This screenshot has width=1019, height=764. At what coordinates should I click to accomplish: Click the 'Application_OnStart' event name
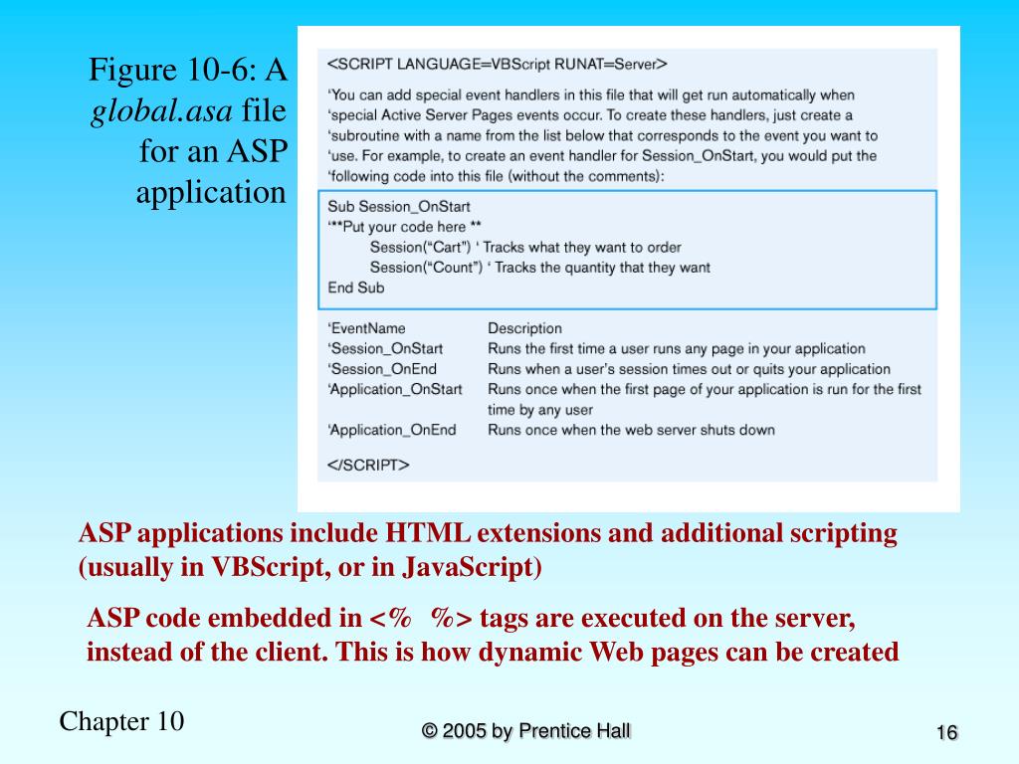point(395,389)
